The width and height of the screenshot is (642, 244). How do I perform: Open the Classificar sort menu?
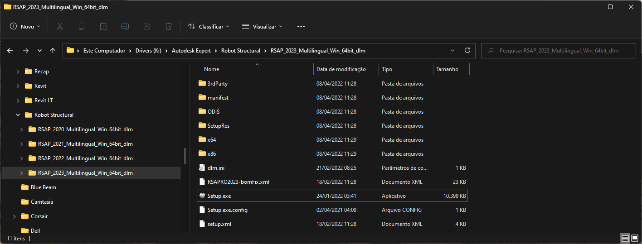[x=209, y=27]
